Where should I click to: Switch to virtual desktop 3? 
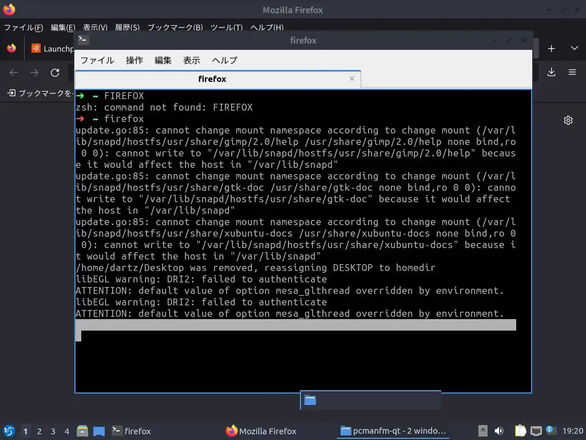point(53,431)
